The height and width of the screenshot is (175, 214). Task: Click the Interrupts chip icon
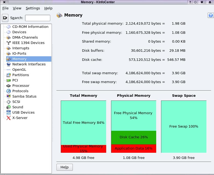click(x=8, y=48)
